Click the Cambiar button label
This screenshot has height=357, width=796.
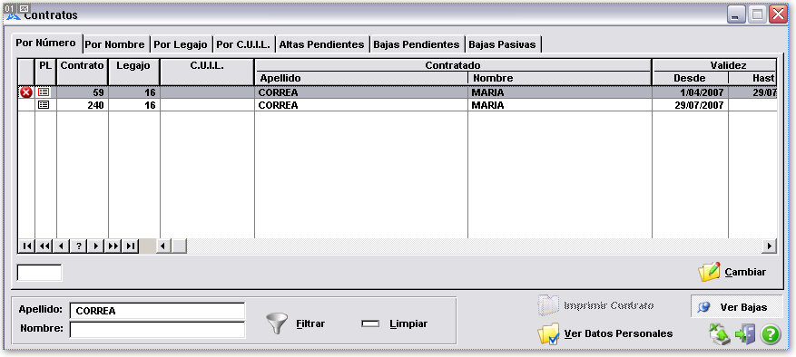[745, 272]
